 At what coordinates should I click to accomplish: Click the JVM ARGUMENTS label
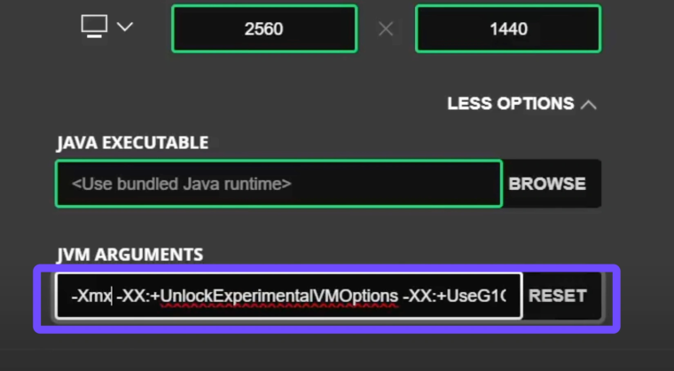point(129,255)
